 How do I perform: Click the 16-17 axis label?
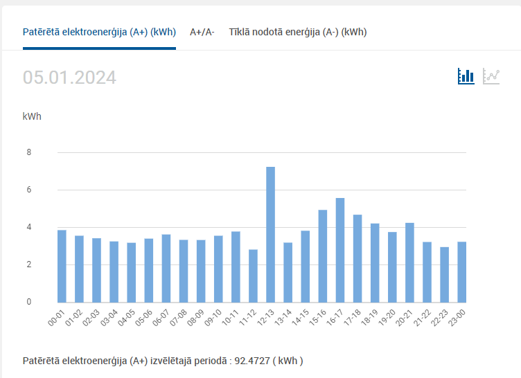coord(335,318)
